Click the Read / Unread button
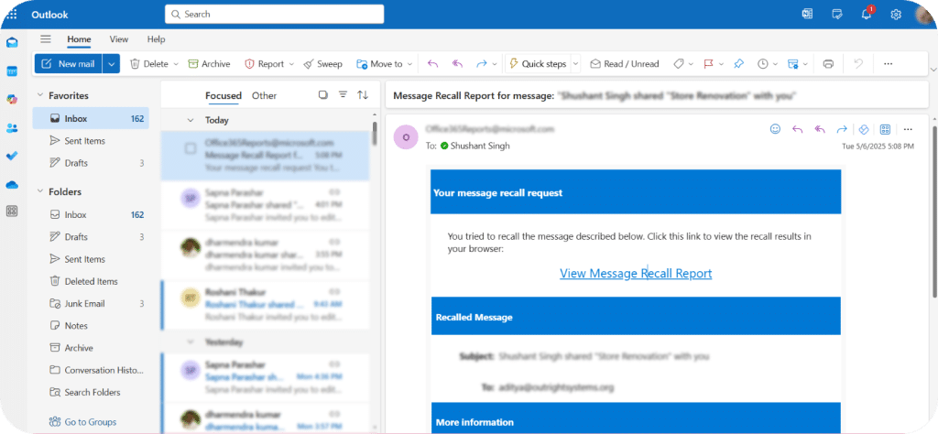Image resolution: width=938 pixels, height=434 pixels. pos(625,64)
